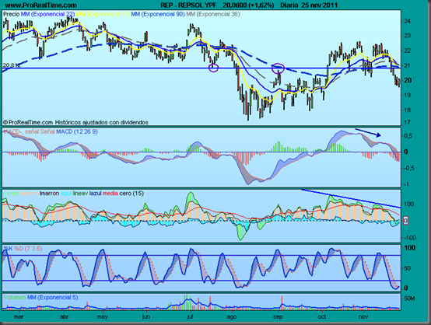Click the Históricos ajustados con dividendos notice
The image size is (431, 325).
101,122
